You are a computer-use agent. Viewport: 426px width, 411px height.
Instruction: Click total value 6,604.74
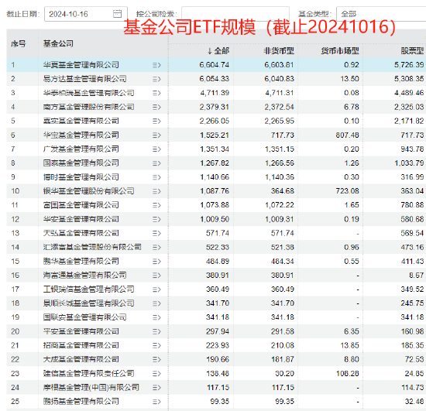(x=215, y=65)
